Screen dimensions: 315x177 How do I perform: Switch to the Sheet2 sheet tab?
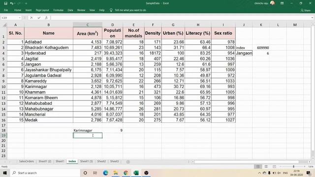[101, 161]
